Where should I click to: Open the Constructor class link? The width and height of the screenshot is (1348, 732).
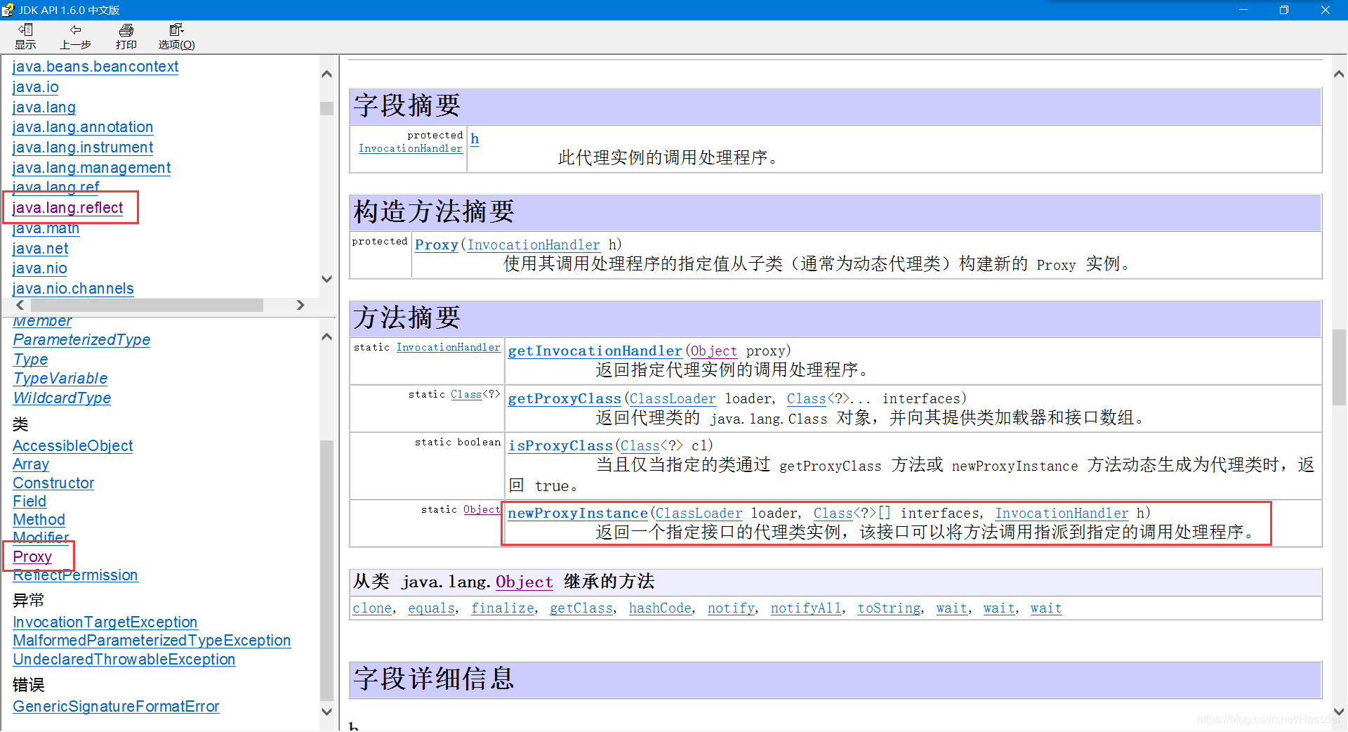tap(53, 483)
